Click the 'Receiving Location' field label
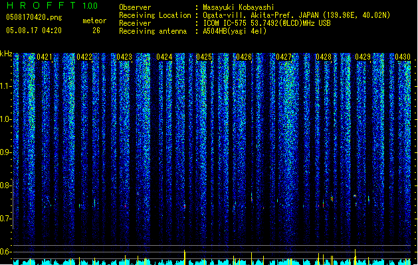The image size is (418, 265). coord(155,15)
